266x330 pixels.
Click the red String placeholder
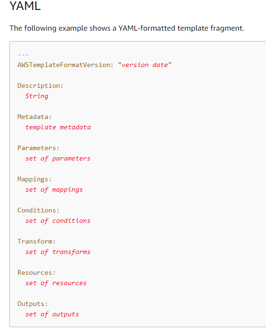click(37, 96)
